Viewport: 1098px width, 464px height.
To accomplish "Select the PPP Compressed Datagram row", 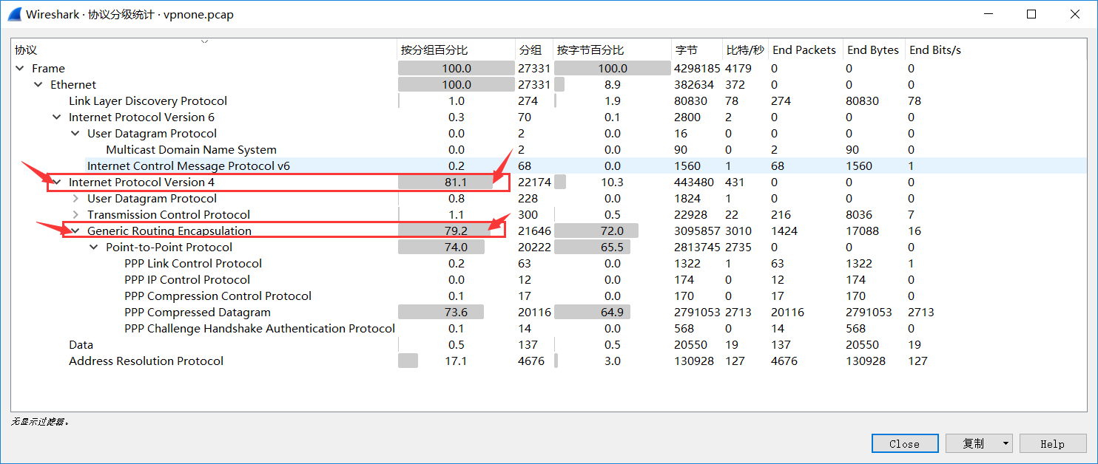I will pos(198,313).
